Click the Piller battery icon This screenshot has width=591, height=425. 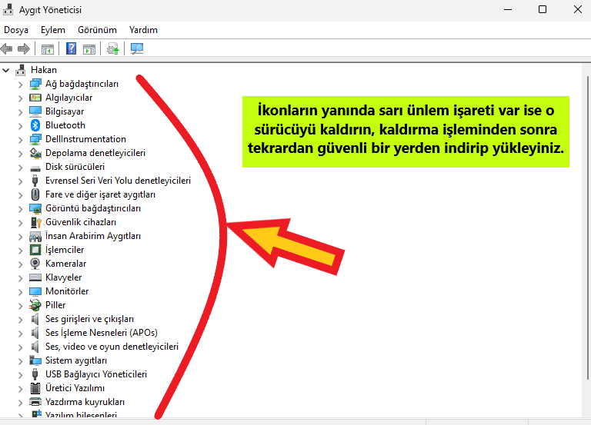(x=35, y=305)
